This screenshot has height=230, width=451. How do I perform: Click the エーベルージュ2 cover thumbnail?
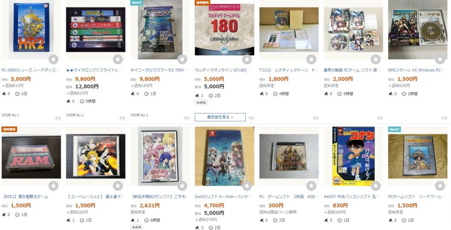tap(96, 157)
